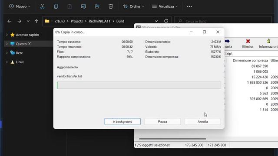Select Build in the address breadcrumb
The width and height of the screenshot is (278, 156).
[120, 21]
